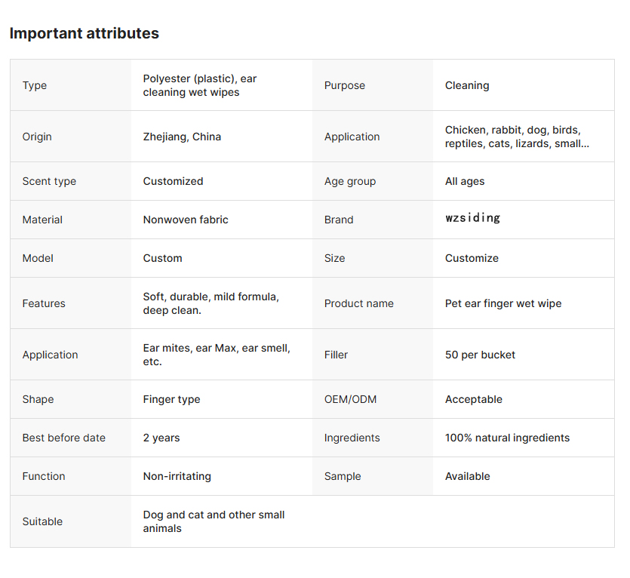
Task: Click the "Zhejiang, China" origin value
Action: tap(182, 137)
